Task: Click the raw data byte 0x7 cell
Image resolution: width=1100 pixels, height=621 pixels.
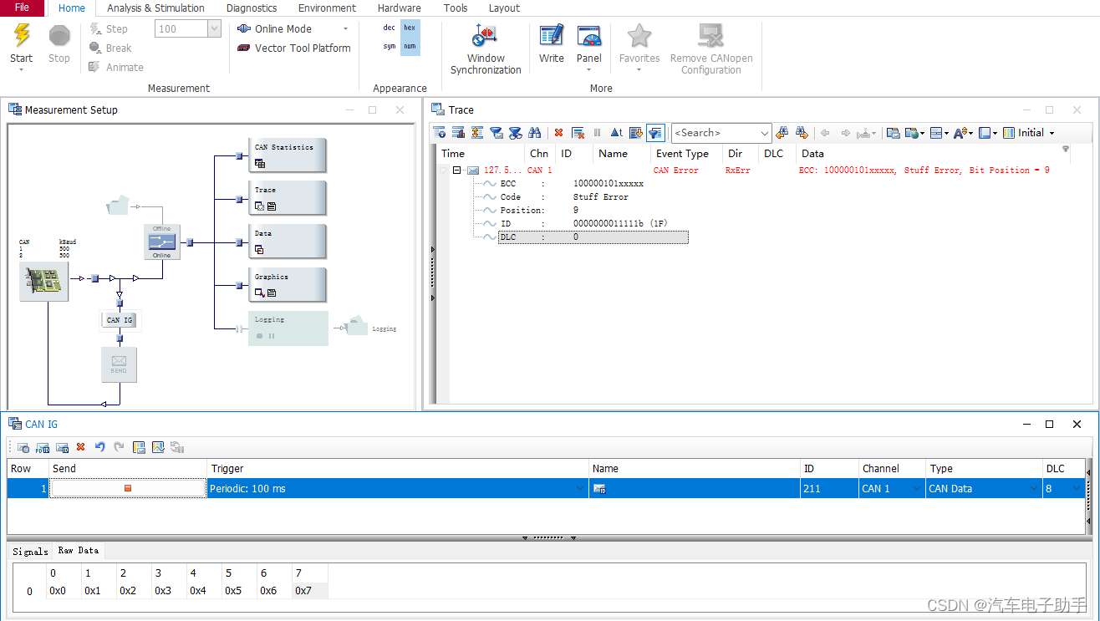Action: coord(309,591)
